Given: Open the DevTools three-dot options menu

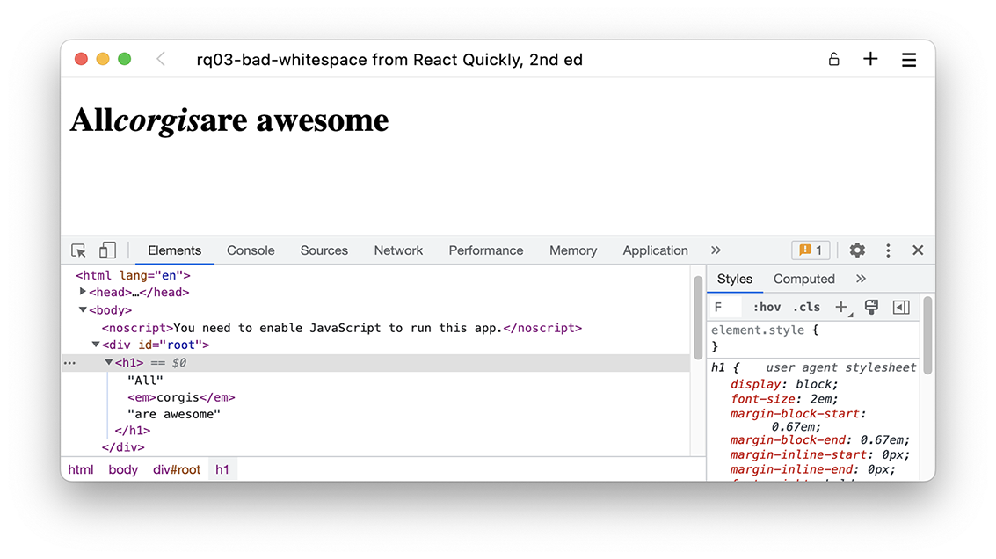Looking at the screenshot, I should pyautogui.click(x=888, y=250).
